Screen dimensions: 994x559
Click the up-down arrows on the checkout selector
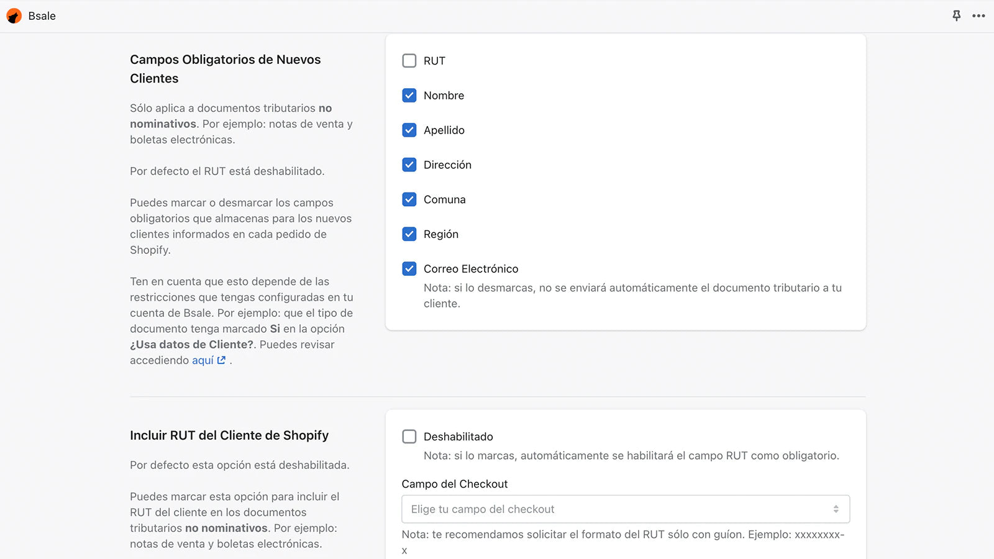click(x=837, y=509)
